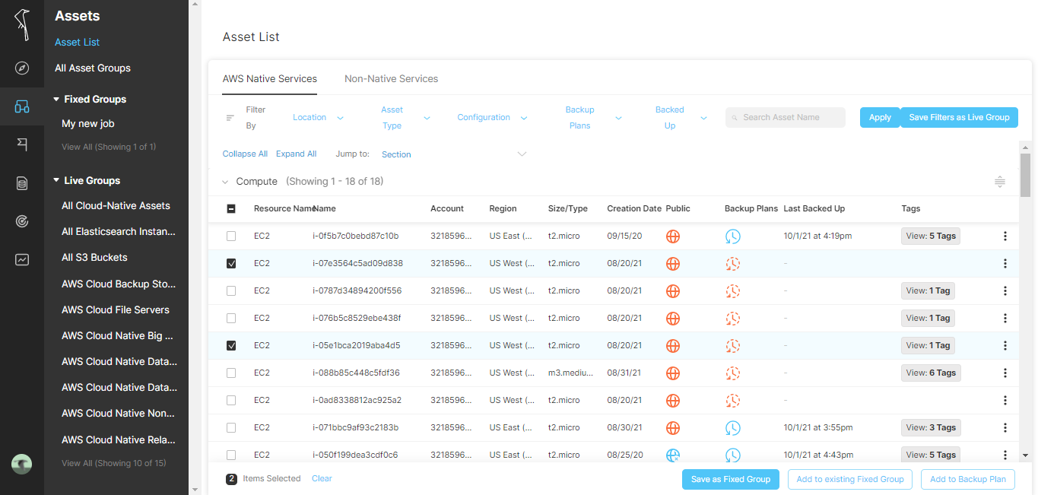Viewport: 1038px width, 495px height.
Task: Check the box for i-0f5b7c0bebd87c10b
Action: click(231, 236)
